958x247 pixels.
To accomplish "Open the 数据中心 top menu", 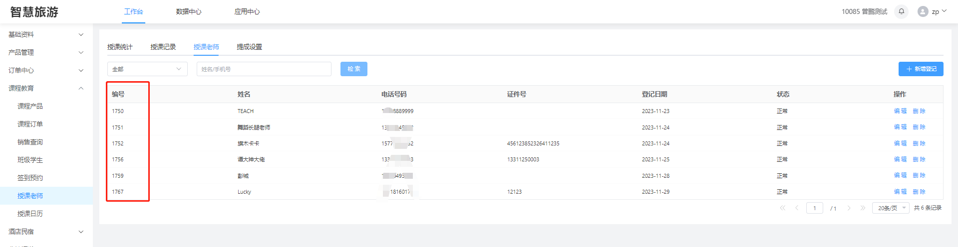I will coord(188,11).
